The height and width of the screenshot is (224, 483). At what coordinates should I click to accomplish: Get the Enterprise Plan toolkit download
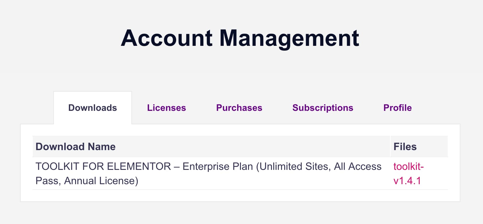click(408, 173)
